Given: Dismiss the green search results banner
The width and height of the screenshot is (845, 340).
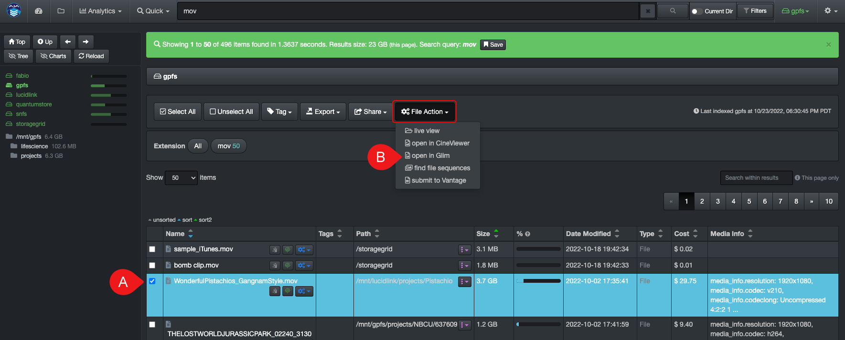Looking at the screenshot, I should coord(828,44).
